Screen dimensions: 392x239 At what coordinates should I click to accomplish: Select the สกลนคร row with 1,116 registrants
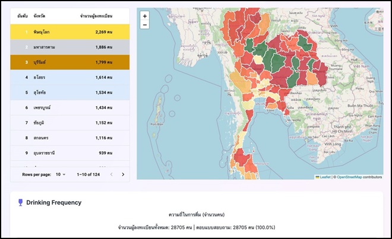(70, 138)
